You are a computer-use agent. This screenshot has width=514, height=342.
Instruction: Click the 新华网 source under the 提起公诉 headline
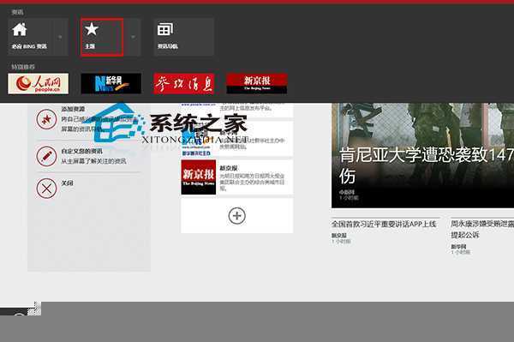pos(458,246)
